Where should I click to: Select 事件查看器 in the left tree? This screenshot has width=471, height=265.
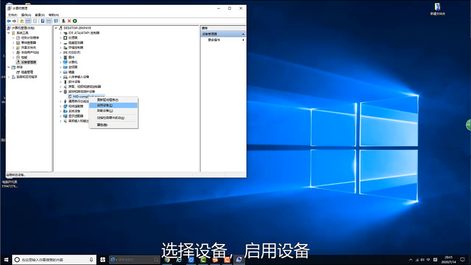tap(28, 43)
